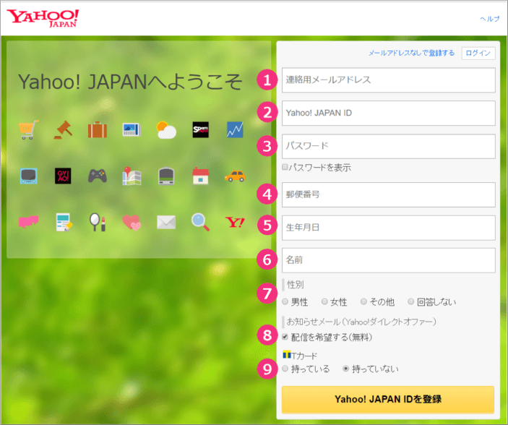Open the TV guide icon

tap(28, 176)
